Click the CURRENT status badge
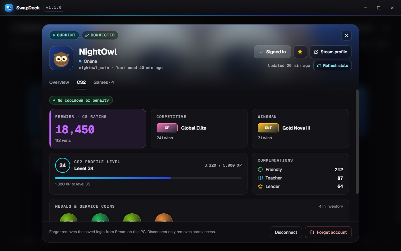The width and height of the screenshot is (401, 251). click(x=64, y=35)
